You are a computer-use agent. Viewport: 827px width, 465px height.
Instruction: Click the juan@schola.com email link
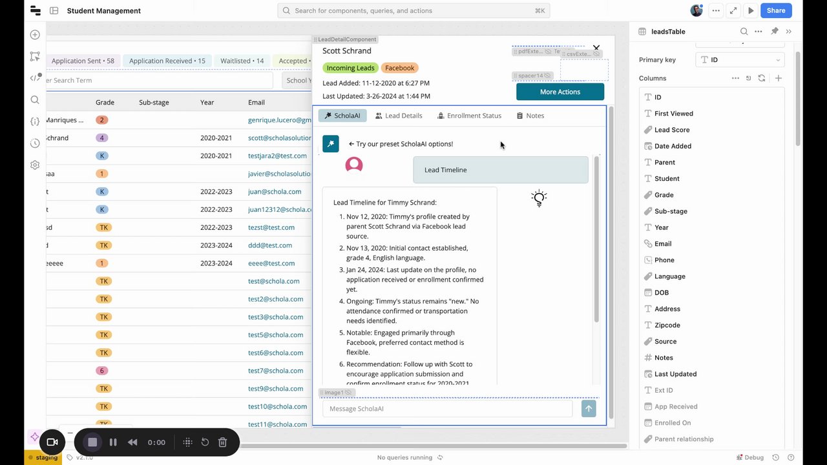[275, 192]
